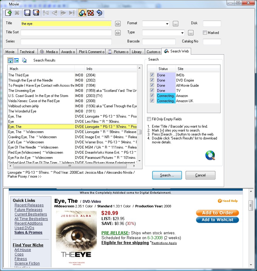This screenshot has width=257, height=271.
Task: Open the Format dropdown
Action: (167, 24)
